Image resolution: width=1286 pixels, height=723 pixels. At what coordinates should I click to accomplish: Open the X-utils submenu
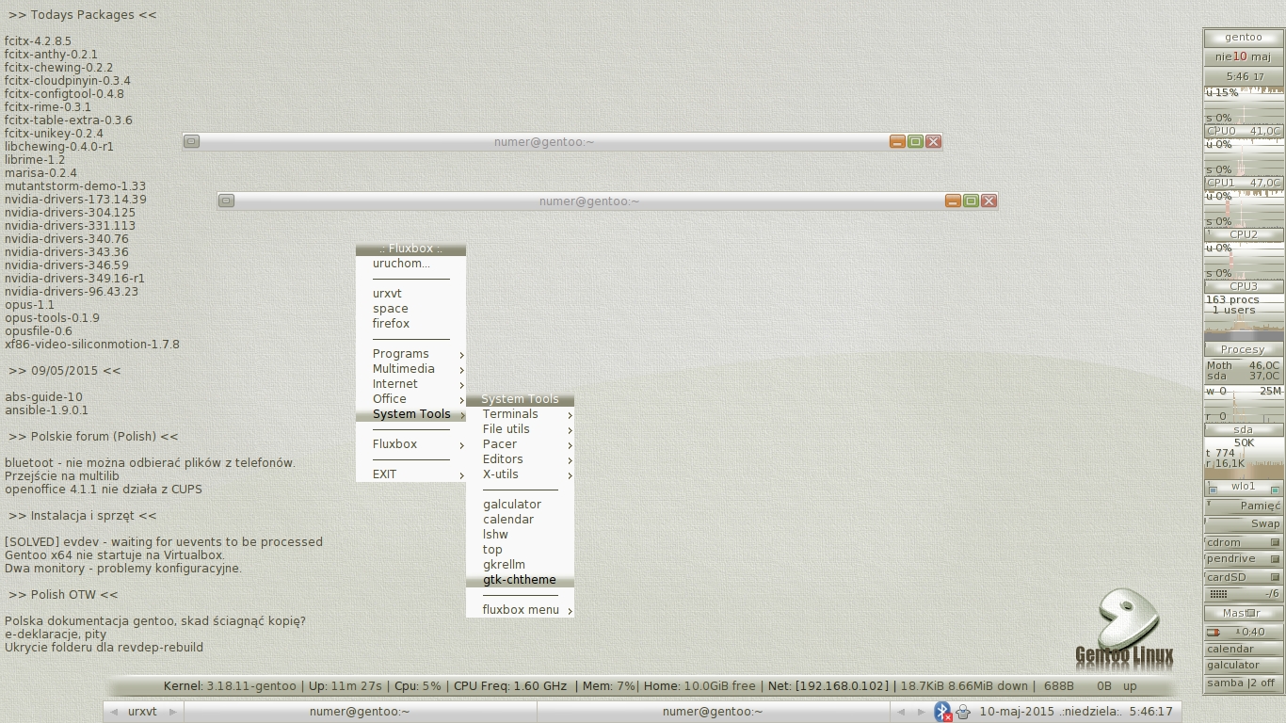(520, 474)
